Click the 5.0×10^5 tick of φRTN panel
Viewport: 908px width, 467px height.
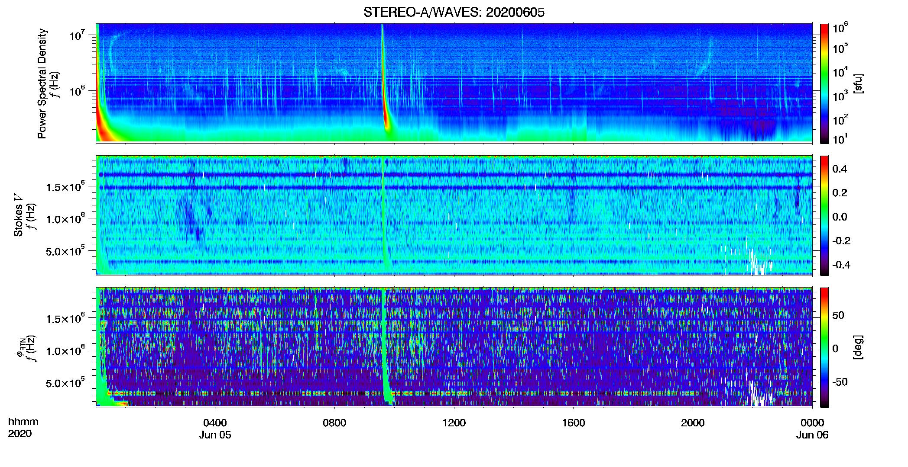tap(65, 382)
